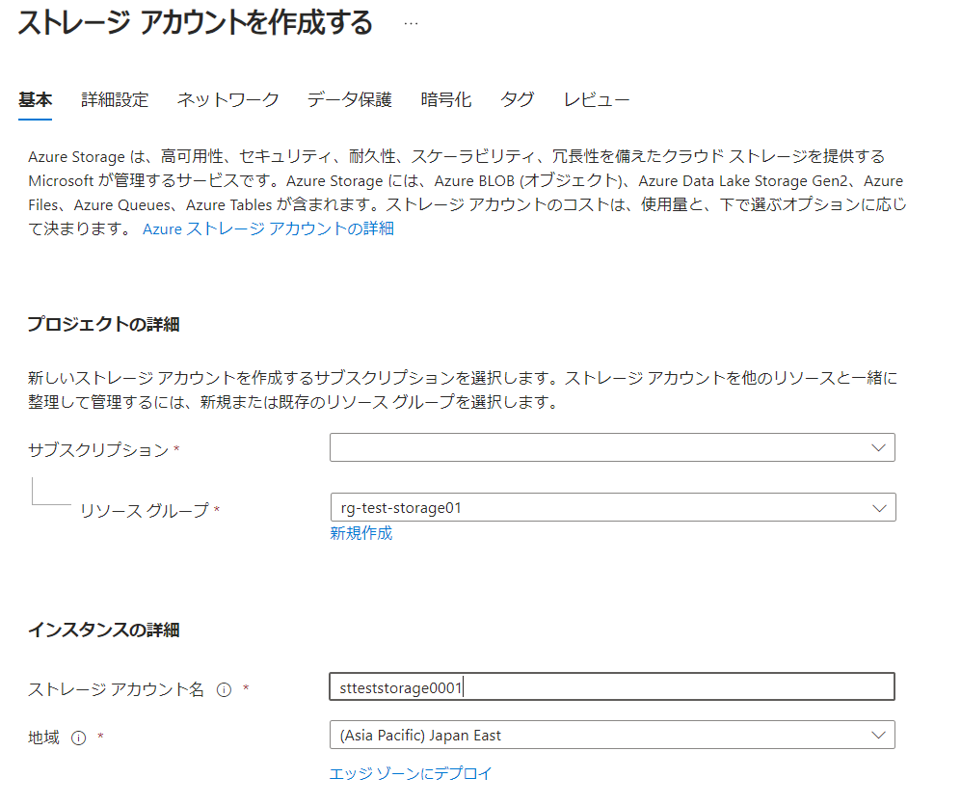This screenshot has width=961, height=805.
Task: Expand the リソース グループ dropdown showing rg-test-storage01
Action: [x=613, y=508]
